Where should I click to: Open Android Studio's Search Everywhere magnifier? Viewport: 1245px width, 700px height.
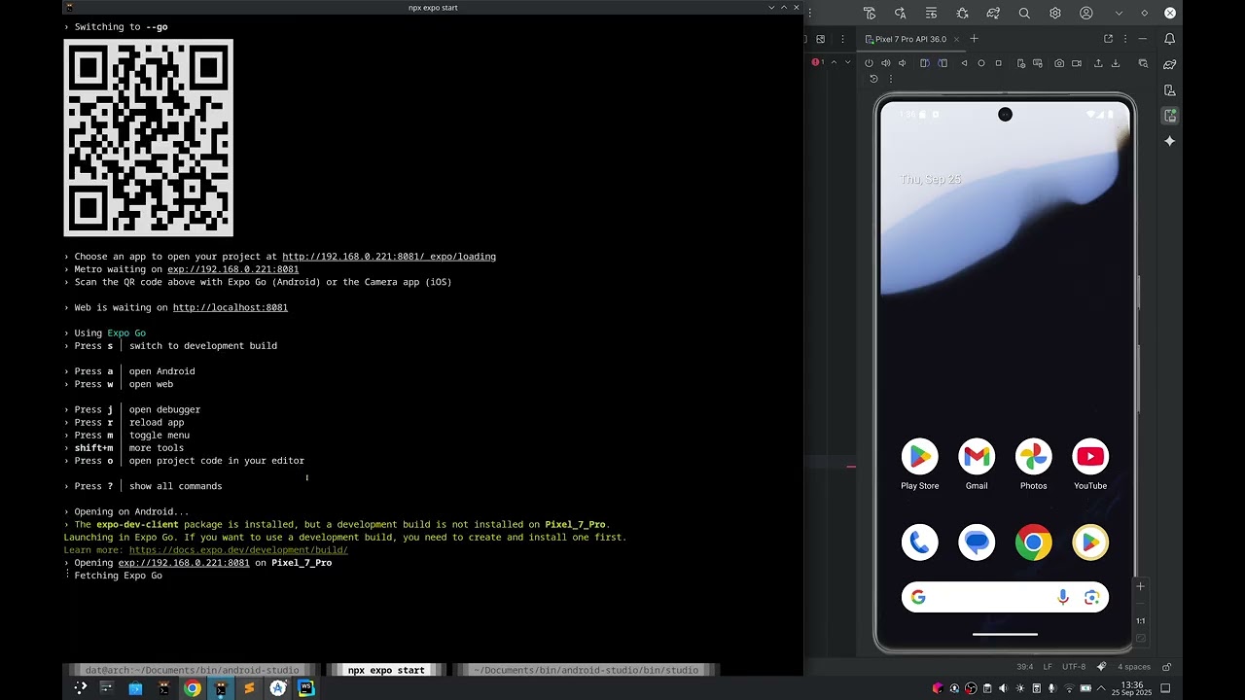(1024, 14)
